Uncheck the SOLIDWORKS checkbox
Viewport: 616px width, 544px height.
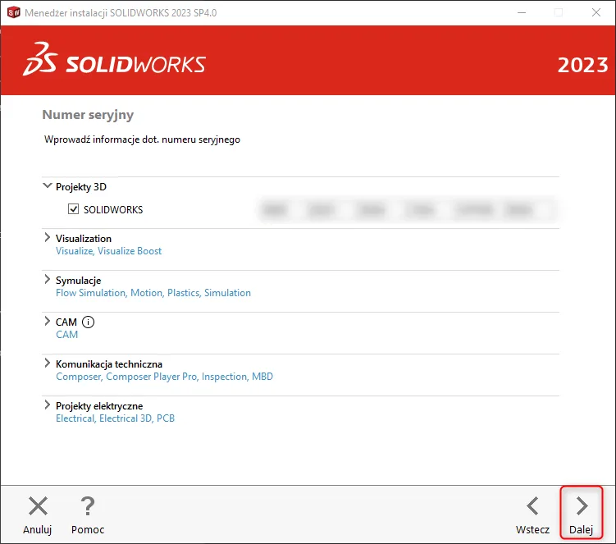click(x=74, y=208)
